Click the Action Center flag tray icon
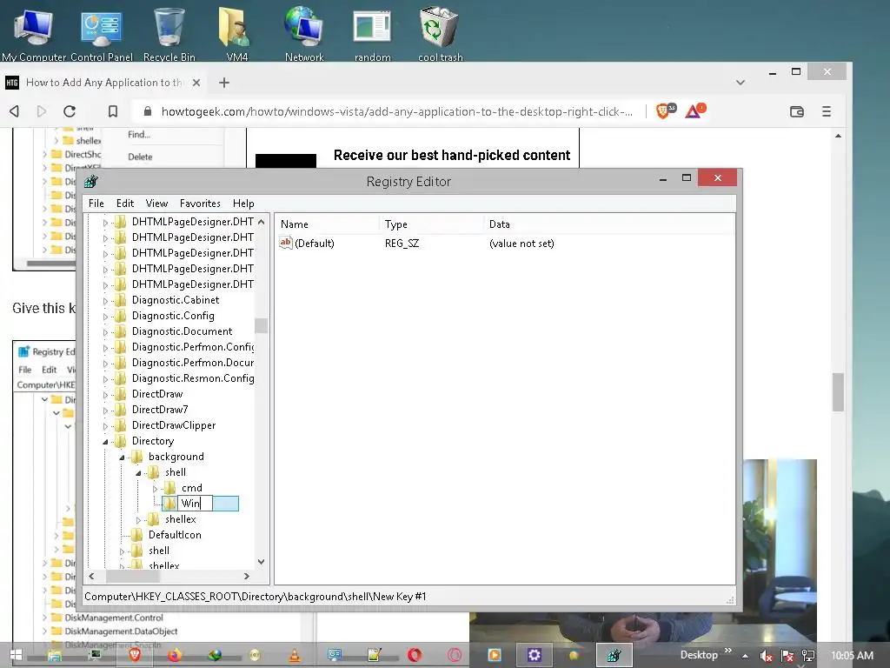 pyautogui.click(x=787, y=656)
